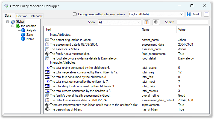214x119 pixels.
Task: Select Aaliyah in the entity tree
Action: coord(31,30)
